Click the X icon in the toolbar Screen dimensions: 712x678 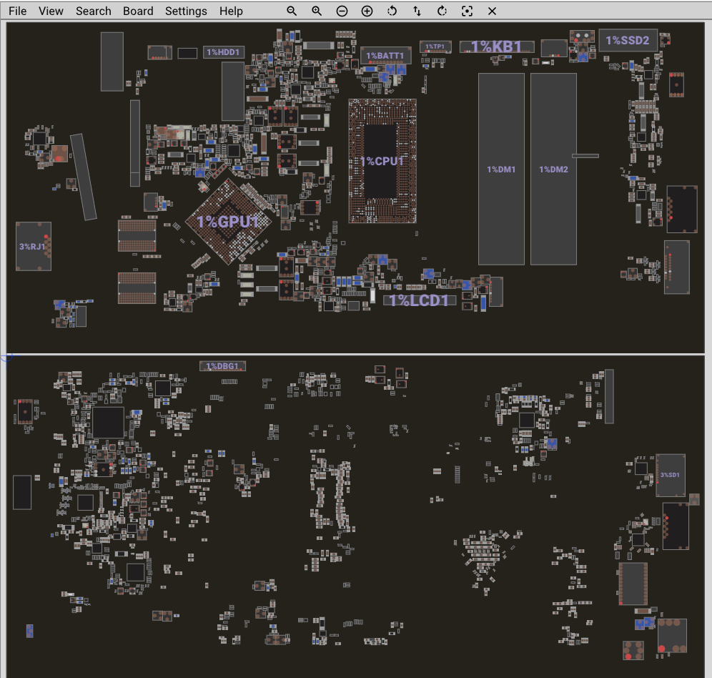[492, 11]
